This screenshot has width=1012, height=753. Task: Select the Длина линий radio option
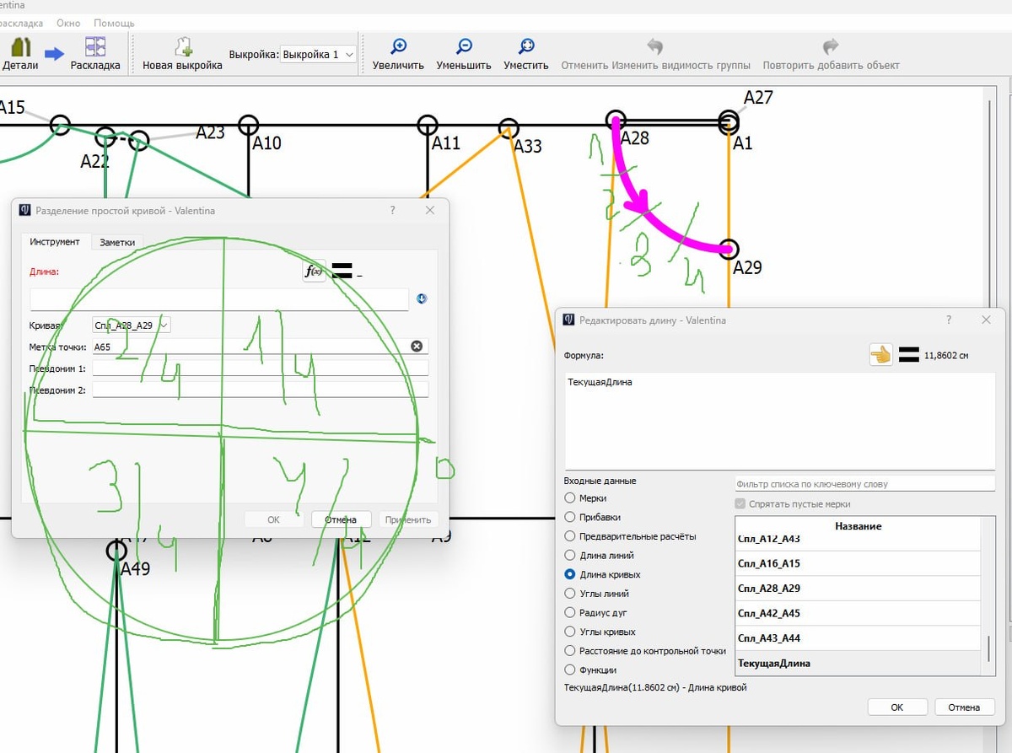click(x=571, y=556)
